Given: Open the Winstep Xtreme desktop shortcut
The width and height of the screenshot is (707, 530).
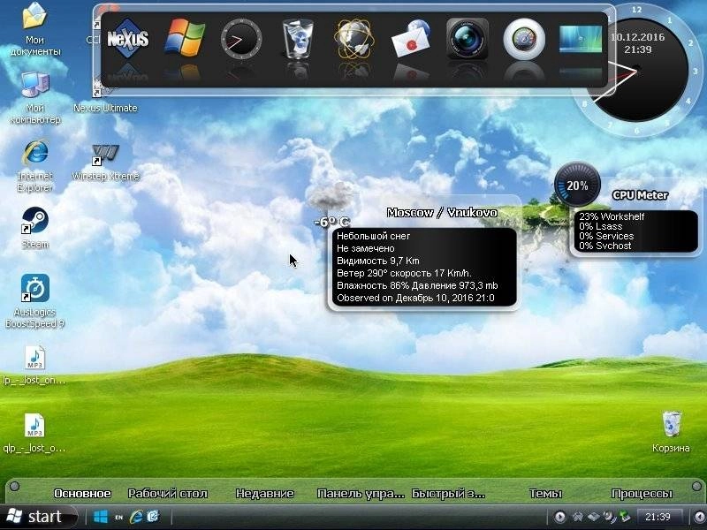Looking at the screenshot, I should [105, 163].
